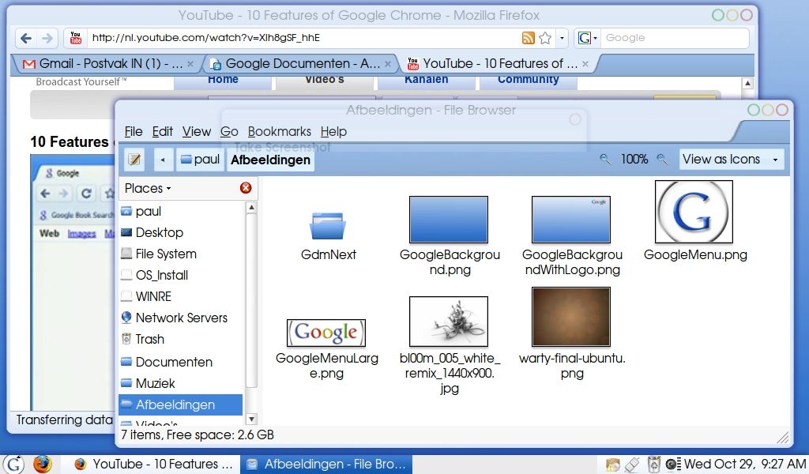Click Firefox page scrollbar up arrow
Viewport: 809px width, 474px height.
[x=747, y=83]
